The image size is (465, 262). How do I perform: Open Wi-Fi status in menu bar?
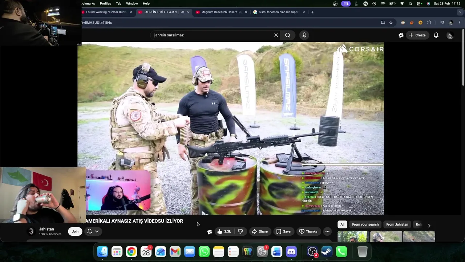(402, 4)
